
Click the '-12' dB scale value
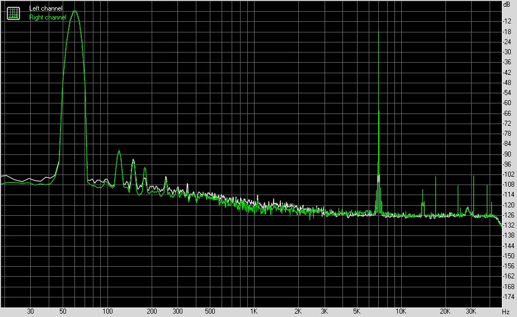[507, 21]
